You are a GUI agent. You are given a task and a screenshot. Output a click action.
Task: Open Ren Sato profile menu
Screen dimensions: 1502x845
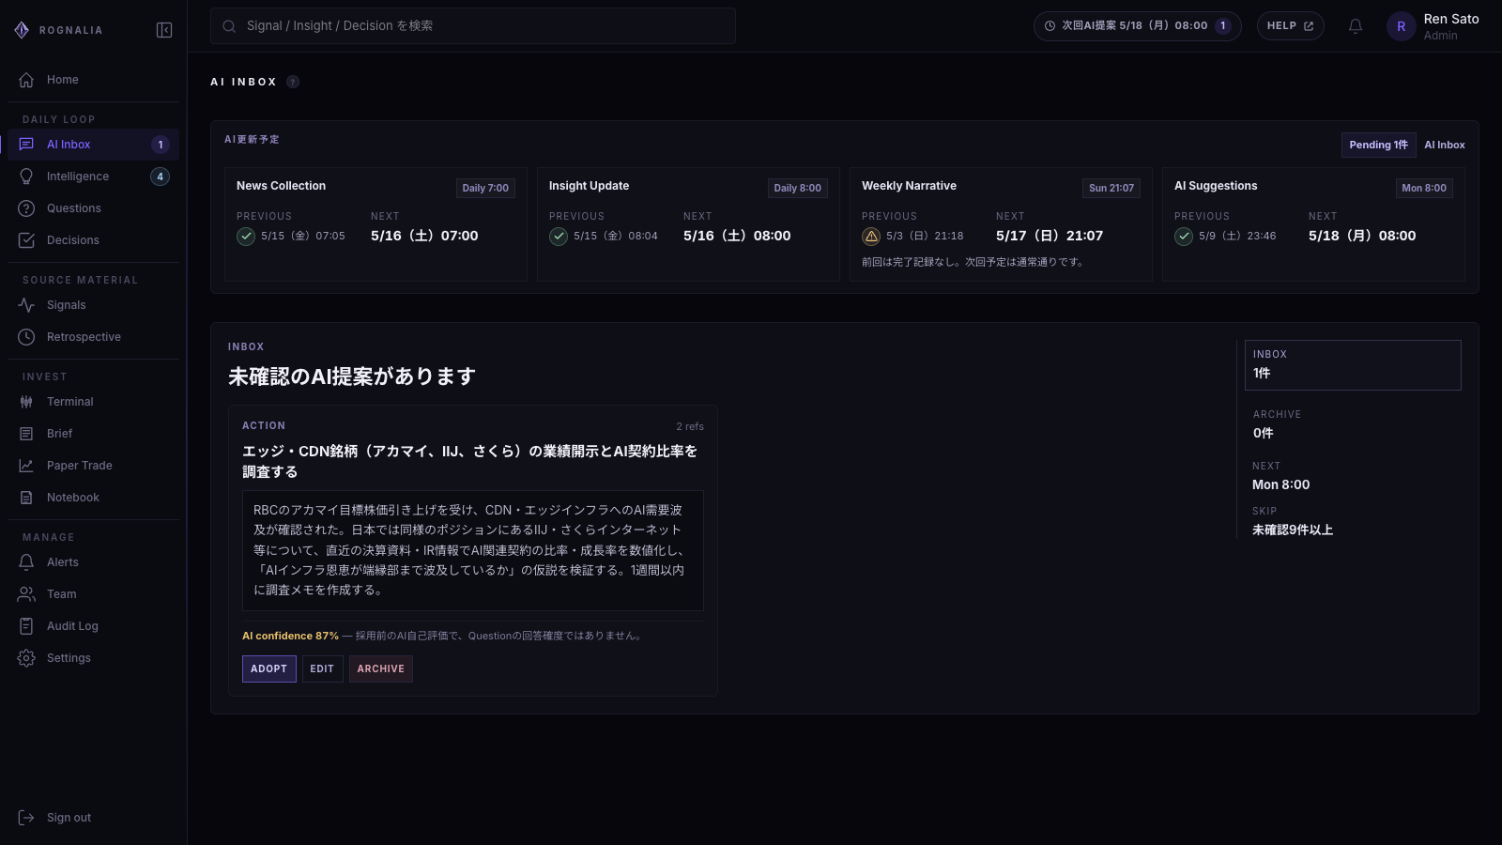click(1433, 26)
